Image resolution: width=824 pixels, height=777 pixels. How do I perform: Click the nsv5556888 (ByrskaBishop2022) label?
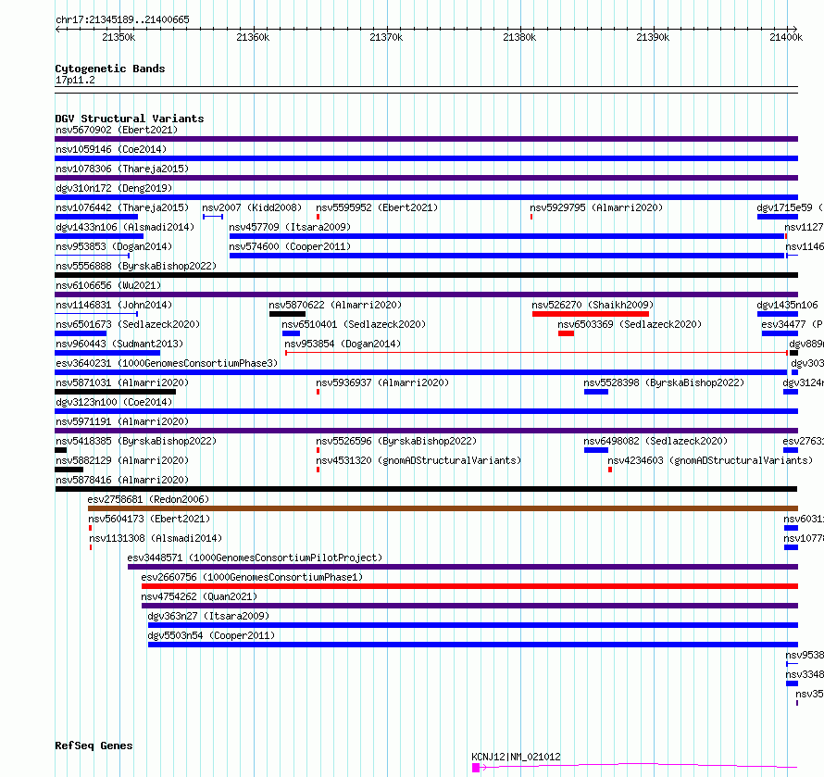pos(136,266)
